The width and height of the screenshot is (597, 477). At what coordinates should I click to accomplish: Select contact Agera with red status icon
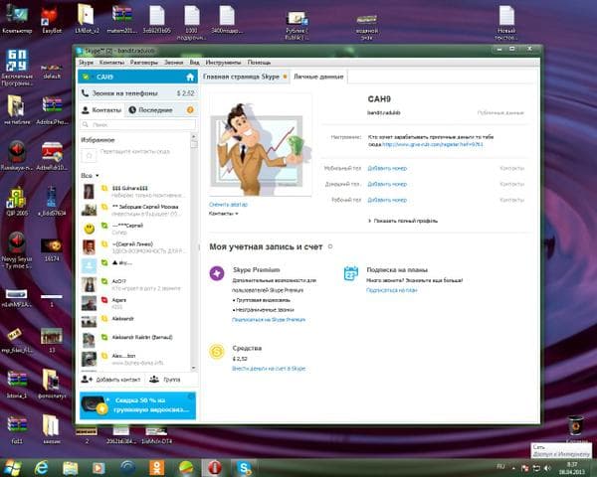point(135,303)
